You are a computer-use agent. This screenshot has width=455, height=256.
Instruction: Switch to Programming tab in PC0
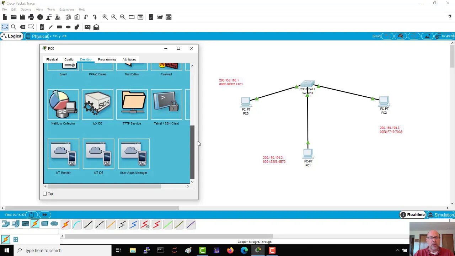[x=107, y=59]
